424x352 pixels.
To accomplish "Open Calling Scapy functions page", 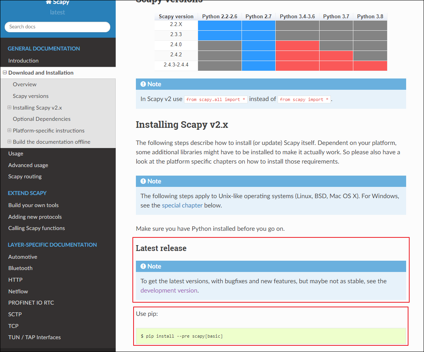I will click(36, 228).
